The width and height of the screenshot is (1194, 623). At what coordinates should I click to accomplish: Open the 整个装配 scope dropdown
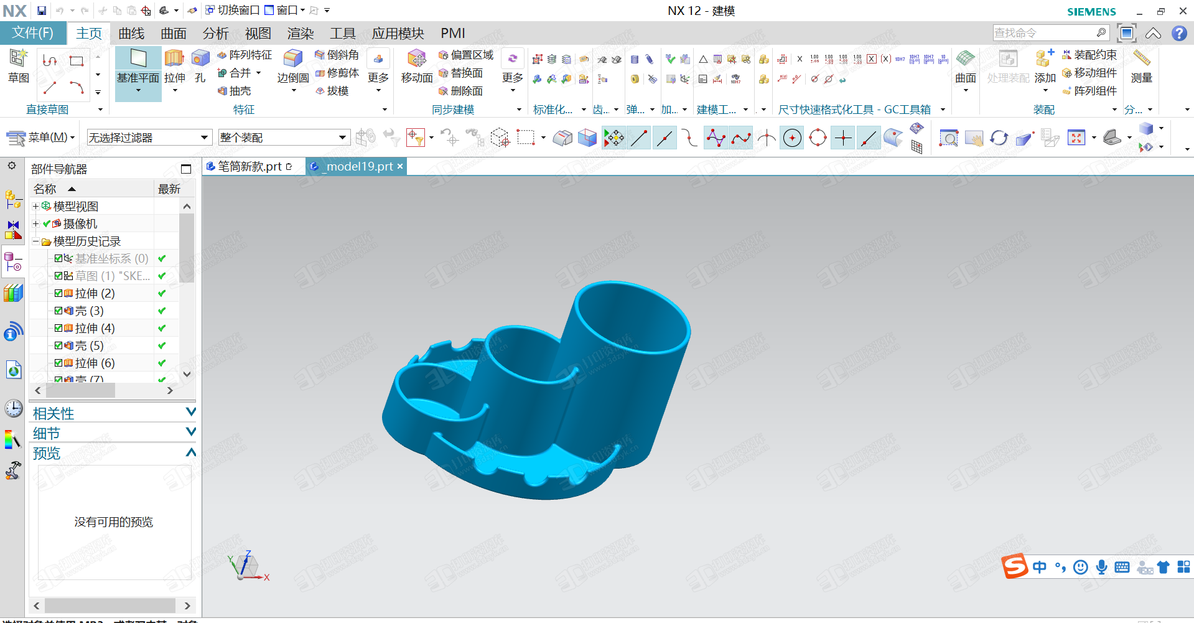click(284, 138)
